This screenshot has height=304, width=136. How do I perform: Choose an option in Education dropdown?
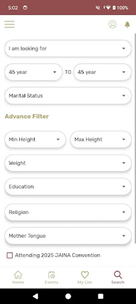pyautogui.click(x=68, y=186)
